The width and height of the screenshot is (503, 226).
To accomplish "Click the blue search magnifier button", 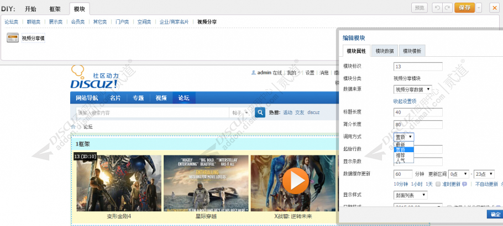I will pos(260,112).
